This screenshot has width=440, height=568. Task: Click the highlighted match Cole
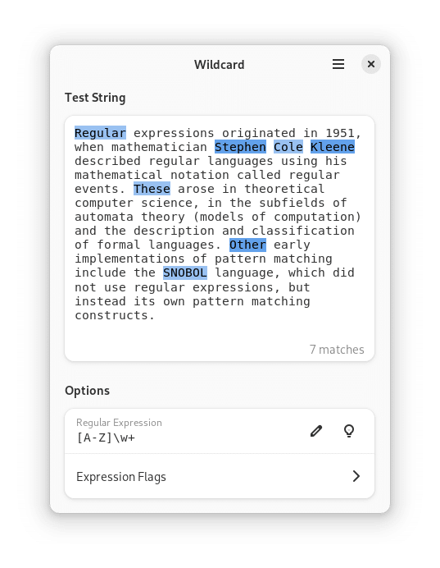(288, 147)
